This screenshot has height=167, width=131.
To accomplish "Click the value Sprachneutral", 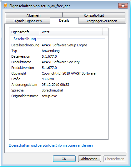I will (x=52, y=90).
